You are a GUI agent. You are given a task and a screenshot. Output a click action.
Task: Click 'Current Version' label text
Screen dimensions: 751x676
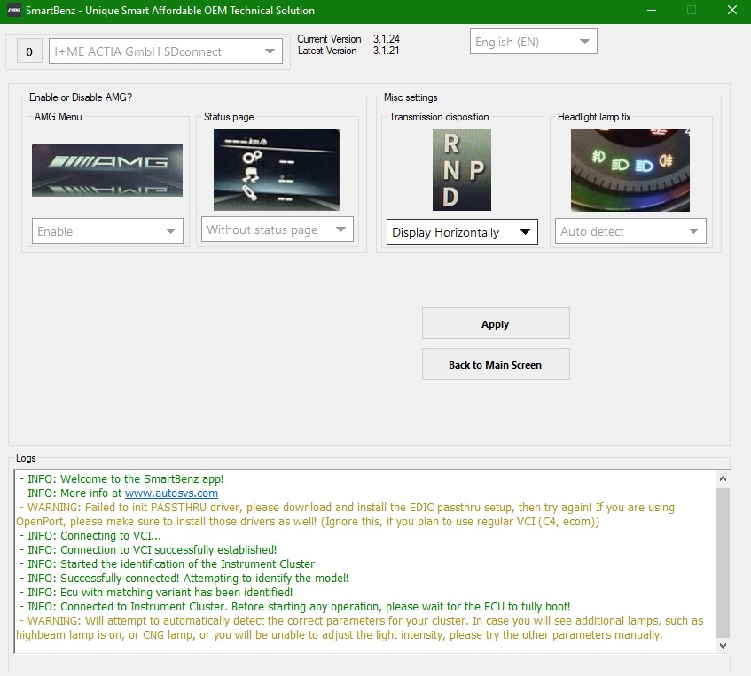pos(329,39)
